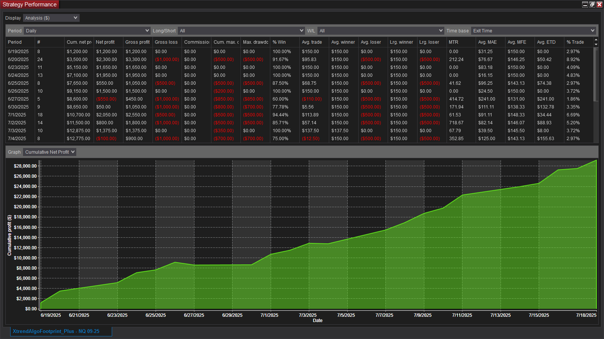Select the 6/23/2025 period row
This screenshot has width=604, height=339.
coord(299,67)
